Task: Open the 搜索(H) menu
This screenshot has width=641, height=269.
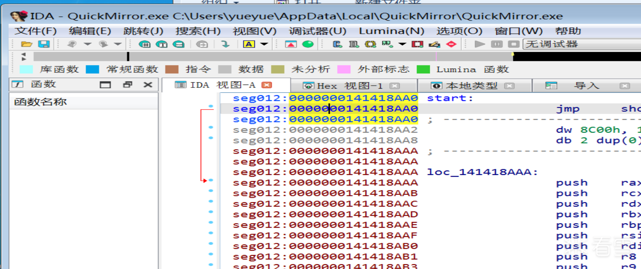Action: pos(198,31)
